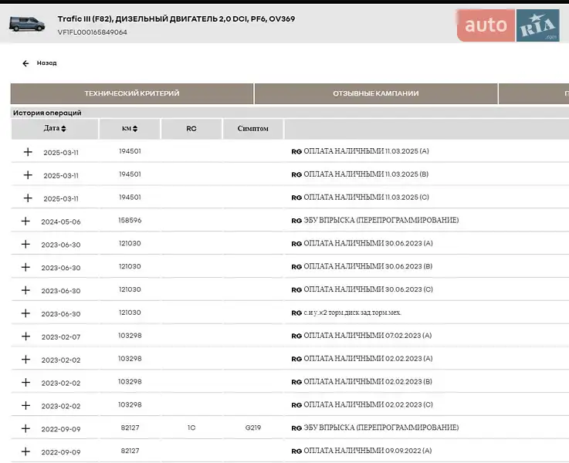Image resolution: width=569 pixels, height=463 pixels.
Task: Click the auto RIA logo
Action: pyautogui.click(x=507, y=25)
